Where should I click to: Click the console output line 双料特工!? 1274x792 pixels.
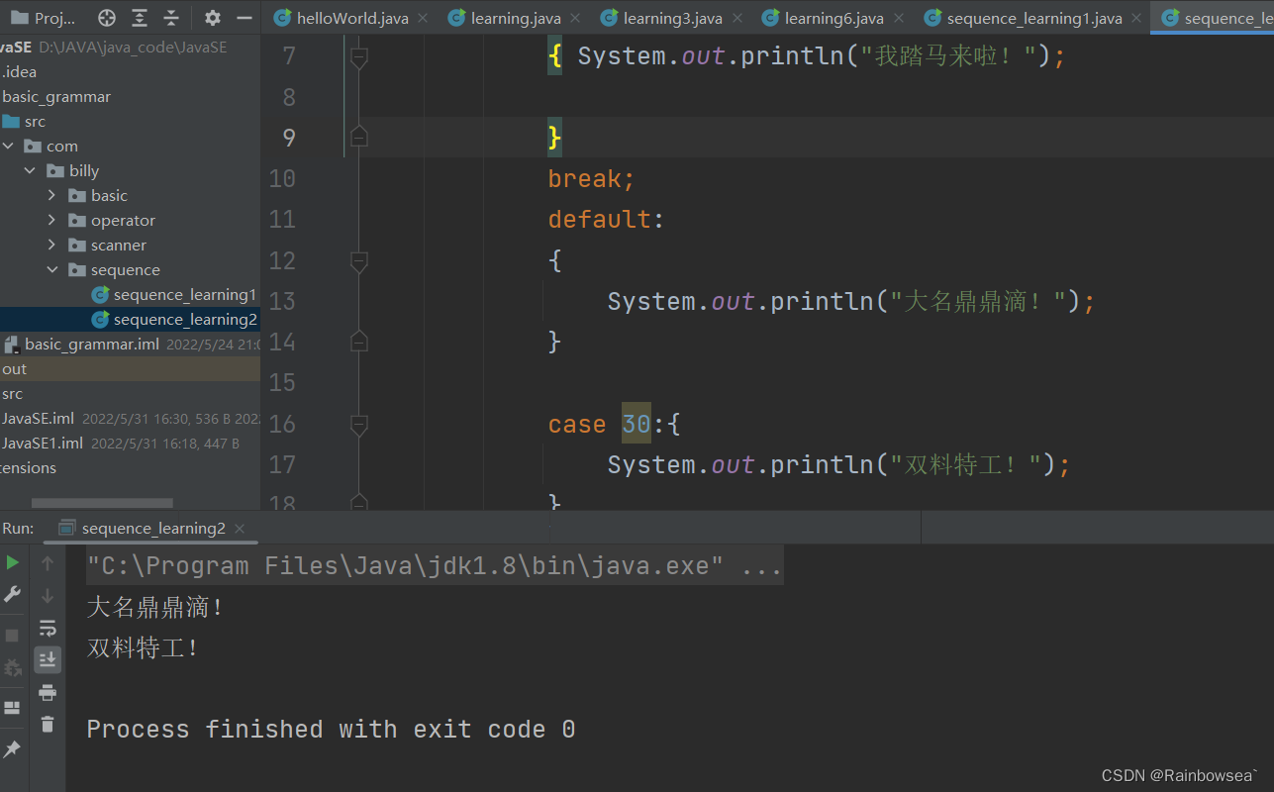click(x=143, y=648)
